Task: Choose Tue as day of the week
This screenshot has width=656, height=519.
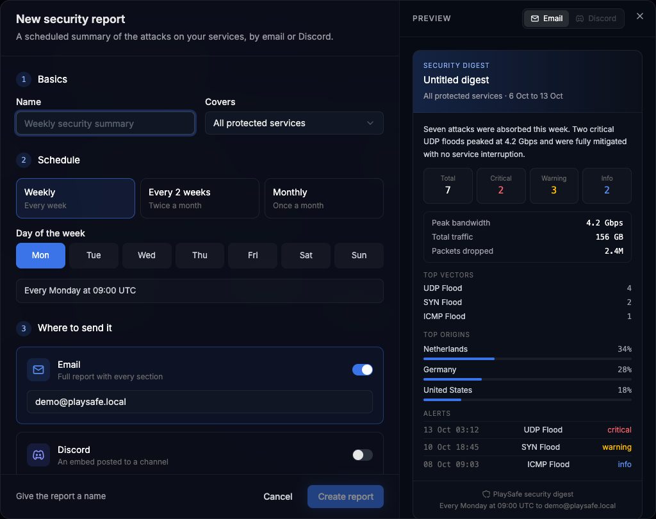Action: (x=94, y=256)
